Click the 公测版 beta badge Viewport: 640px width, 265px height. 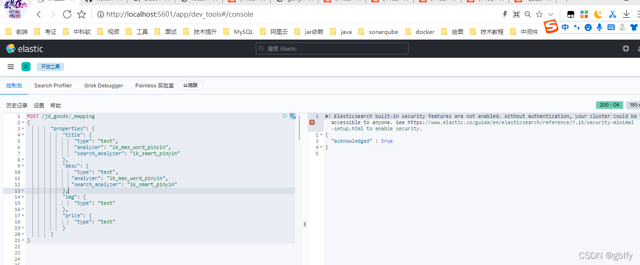tap(190, 85)
